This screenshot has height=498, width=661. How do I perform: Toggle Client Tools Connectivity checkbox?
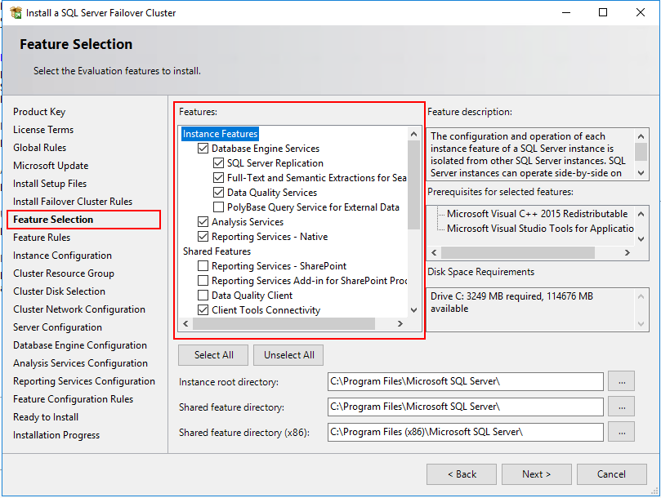203,310
